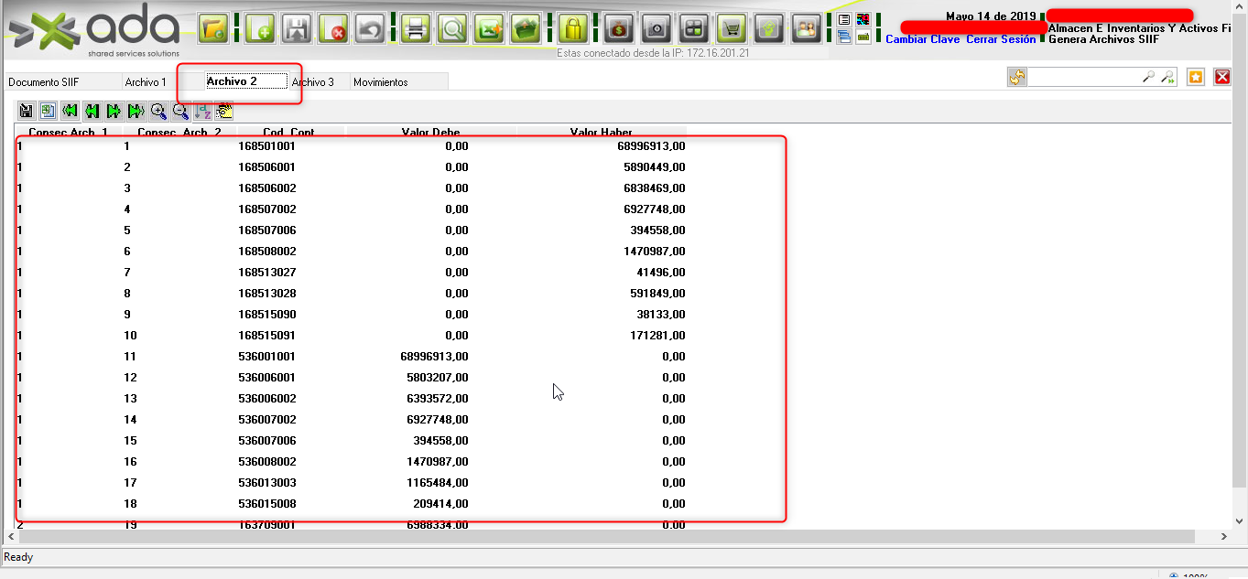Viewport: 1248px width, 579px height.
Task: Click the delete document icon with the red X
Action: 333,29
